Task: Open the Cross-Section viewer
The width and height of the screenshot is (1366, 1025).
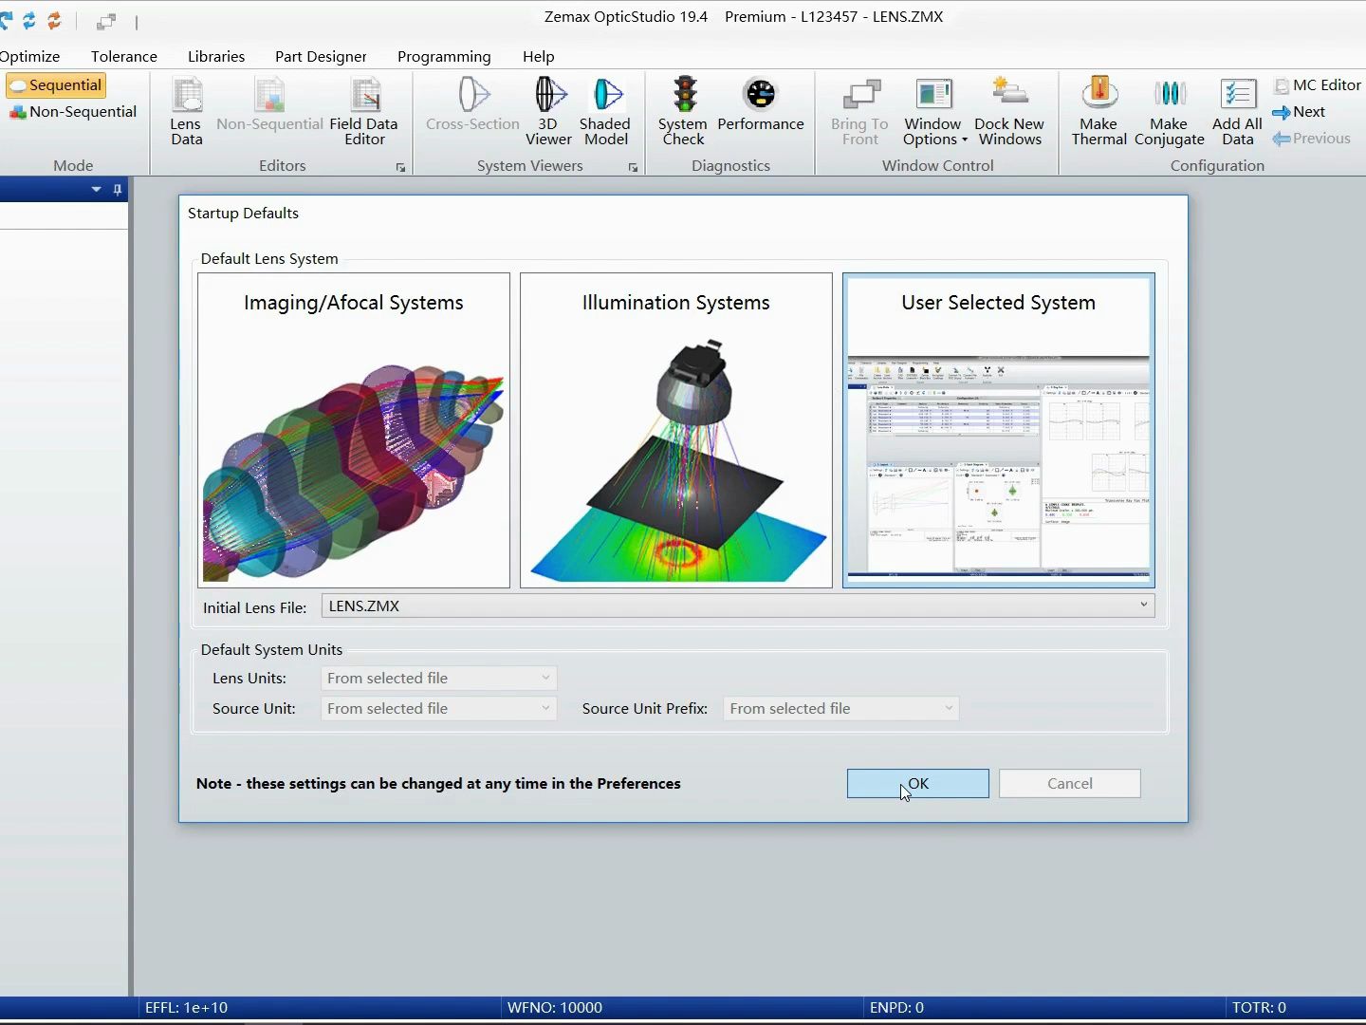Action: pyautogui.click(x=472, y=105)
